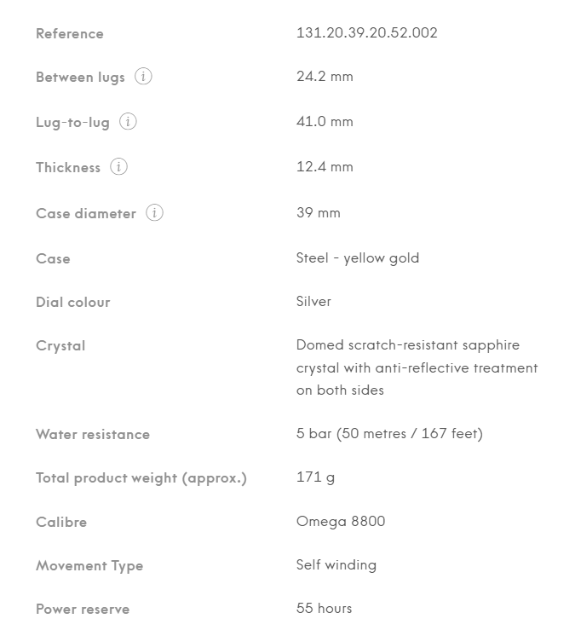
Task: Click the 5 bar water resistance value
Action: pos(389,434)
